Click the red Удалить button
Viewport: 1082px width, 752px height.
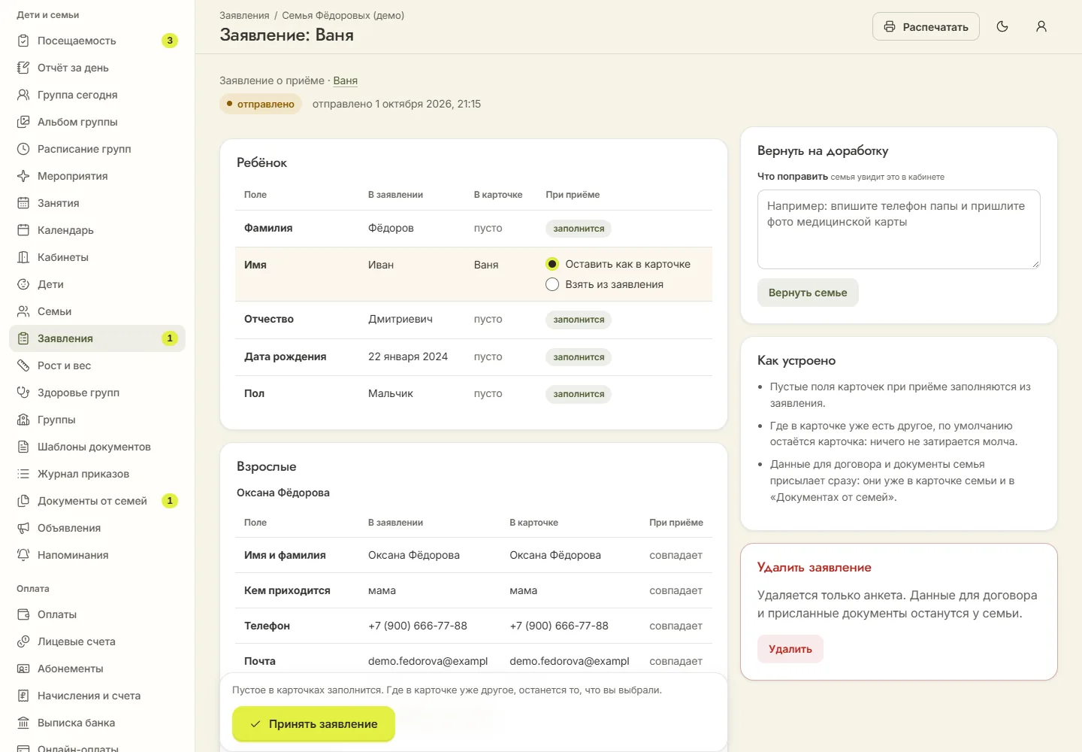(790, 649)
